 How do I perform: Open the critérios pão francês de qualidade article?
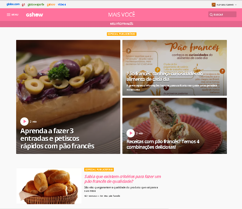(x=122, y=179)
